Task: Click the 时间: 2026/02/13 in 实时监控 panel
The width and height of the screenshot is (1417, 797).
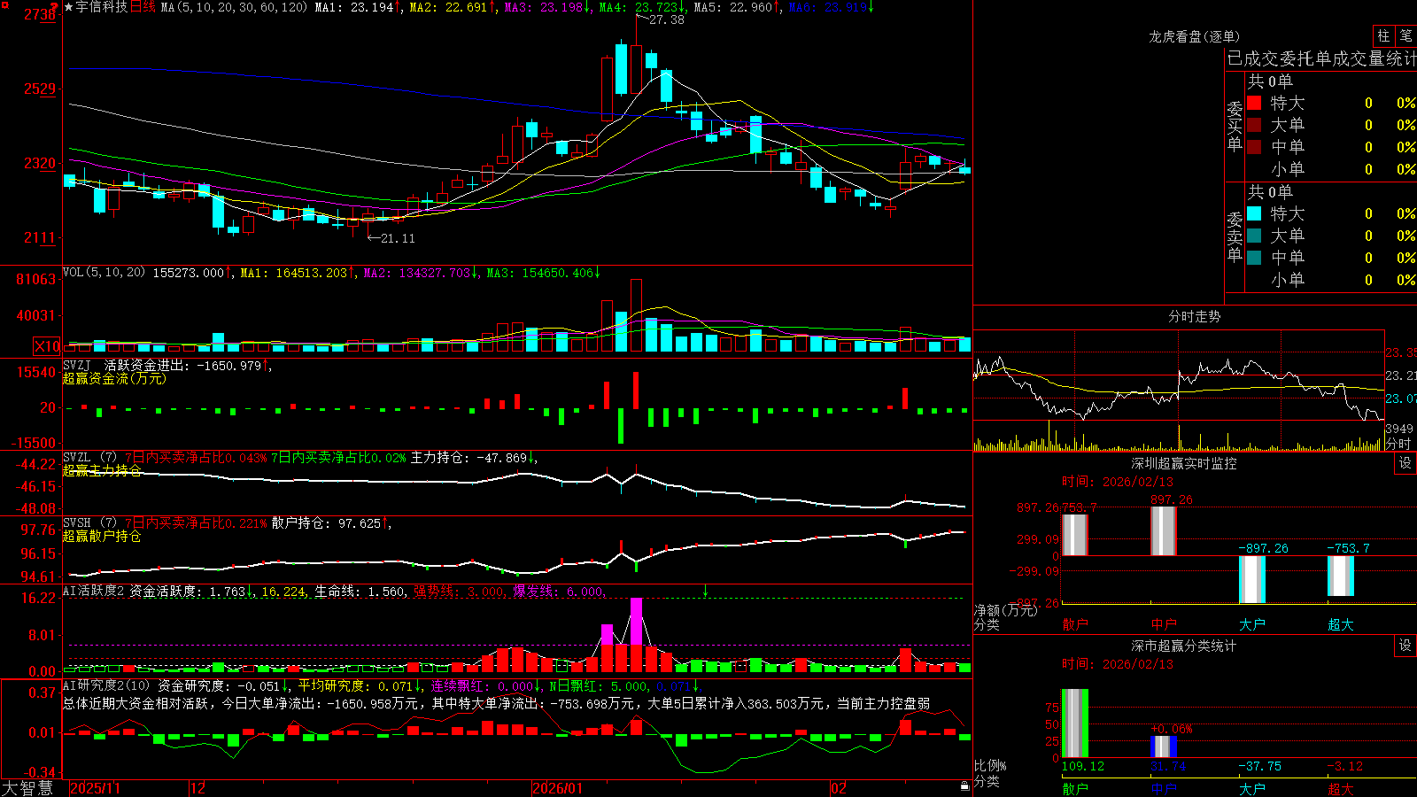Action: (x=1117, y=482)
